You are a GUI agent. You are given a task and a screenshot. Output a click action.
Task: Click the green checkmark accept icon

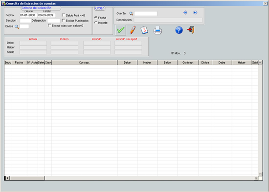[121, 30]
